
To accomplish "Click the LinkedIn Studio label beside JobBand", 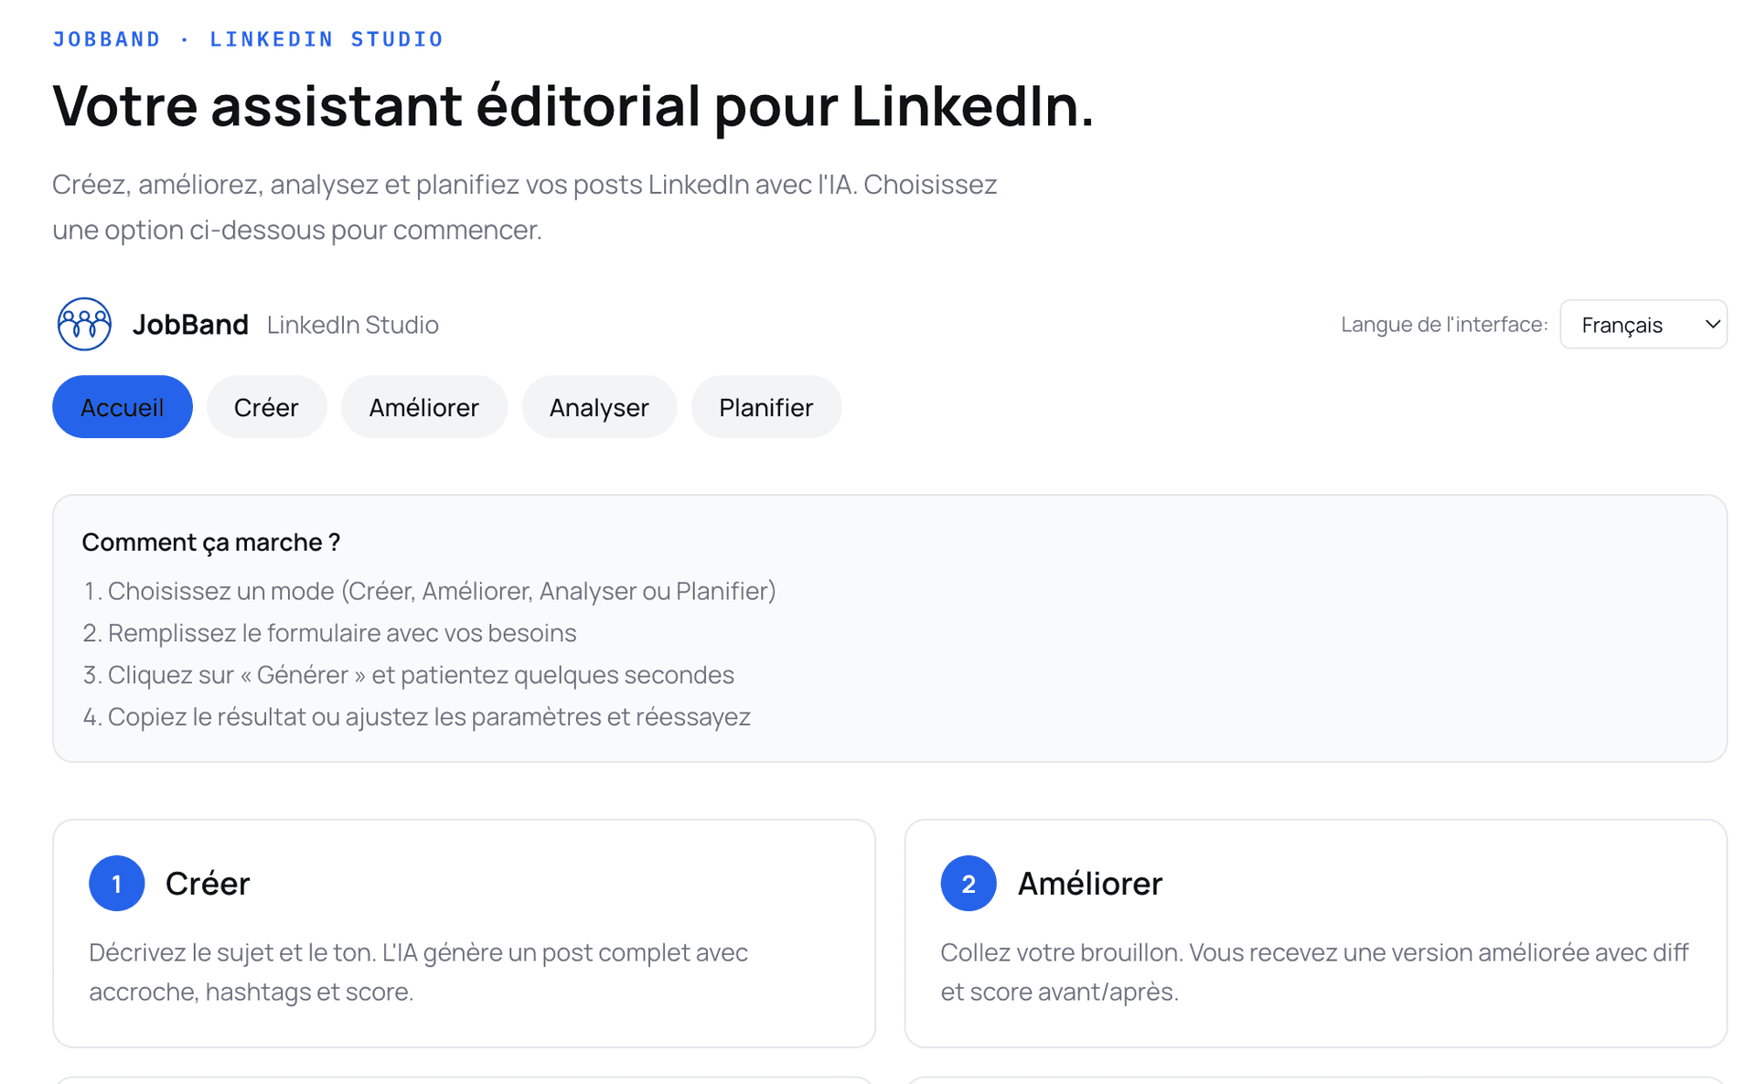I will point(352,324).
